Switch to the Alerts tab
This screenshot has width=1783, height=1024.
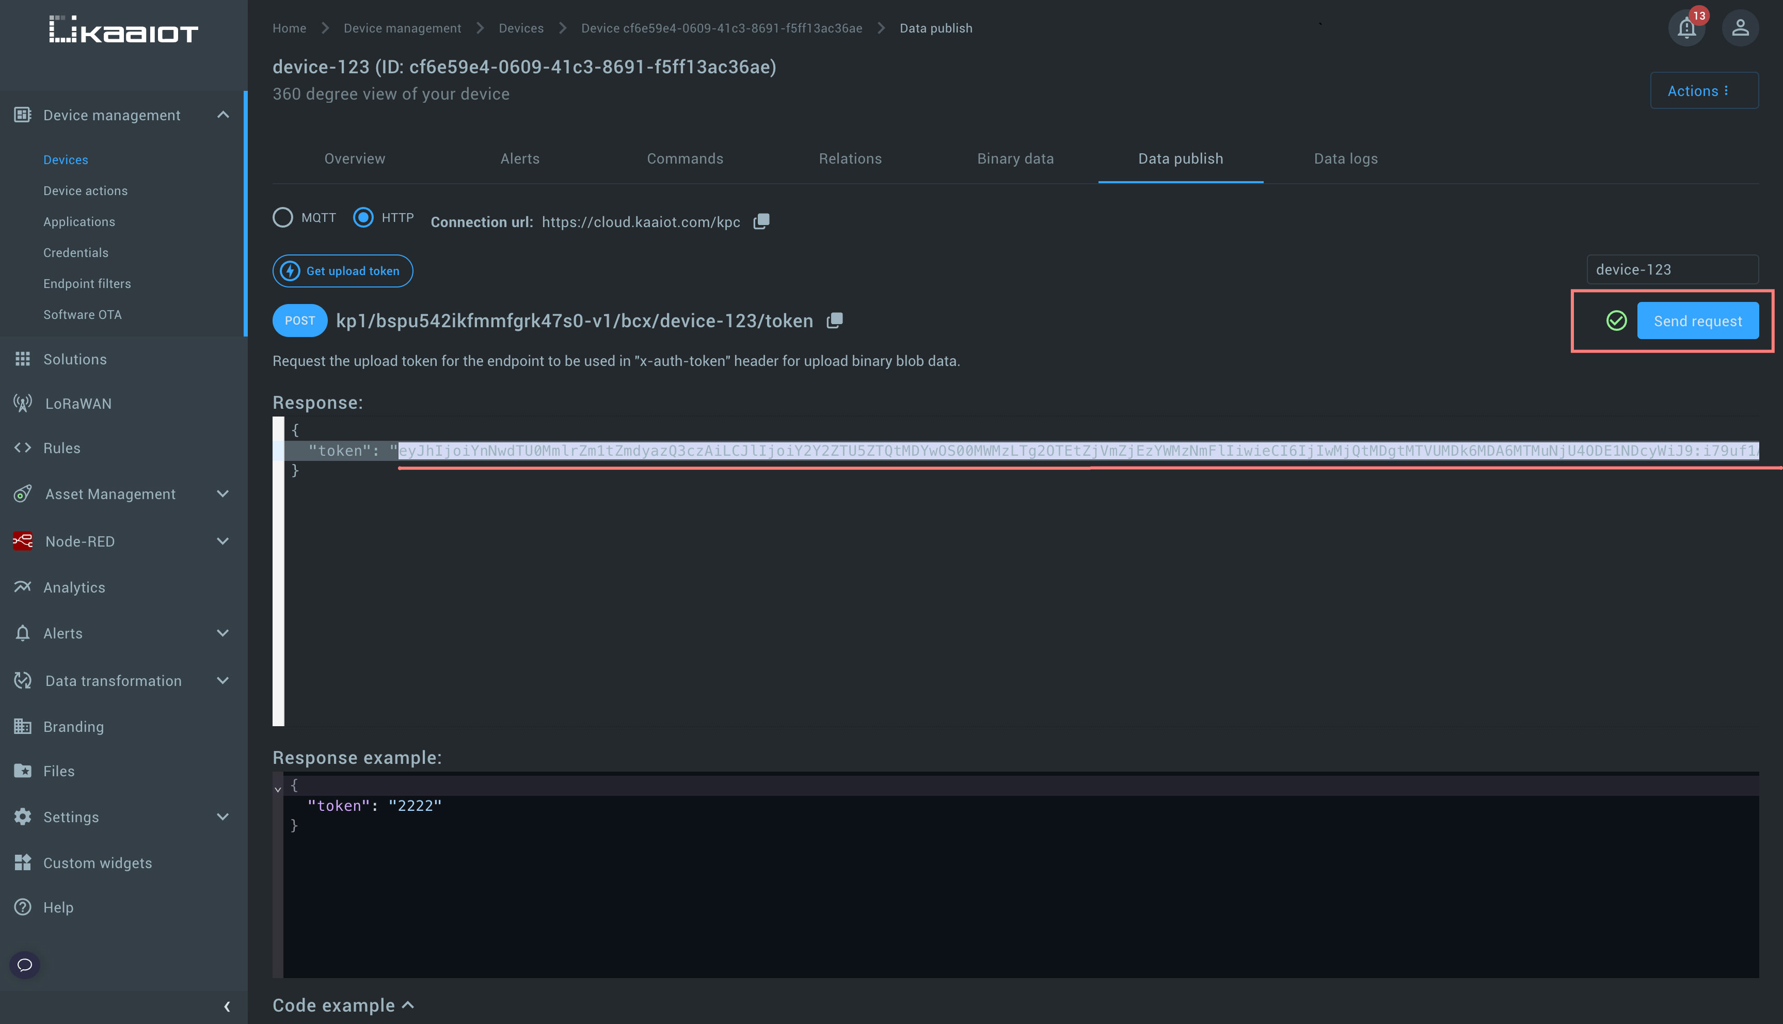[x=520, y=158]
